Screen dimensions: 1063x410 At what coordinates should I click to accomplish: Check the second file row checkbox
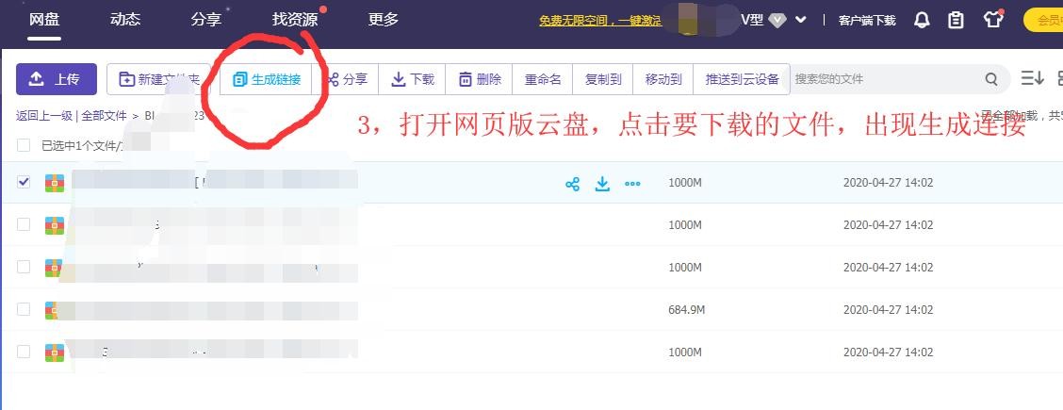(x=24, y=224)
